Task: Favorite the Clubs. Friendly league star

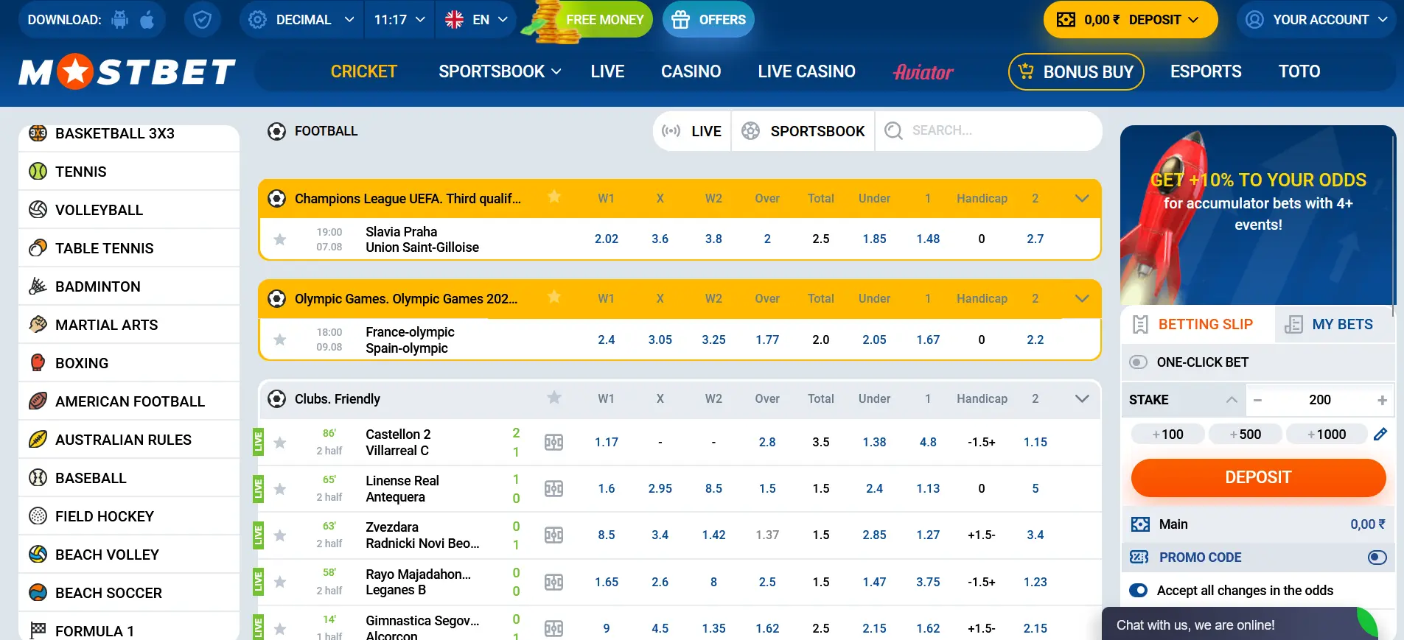Action: pyautogui.click(x=554, y=398)
